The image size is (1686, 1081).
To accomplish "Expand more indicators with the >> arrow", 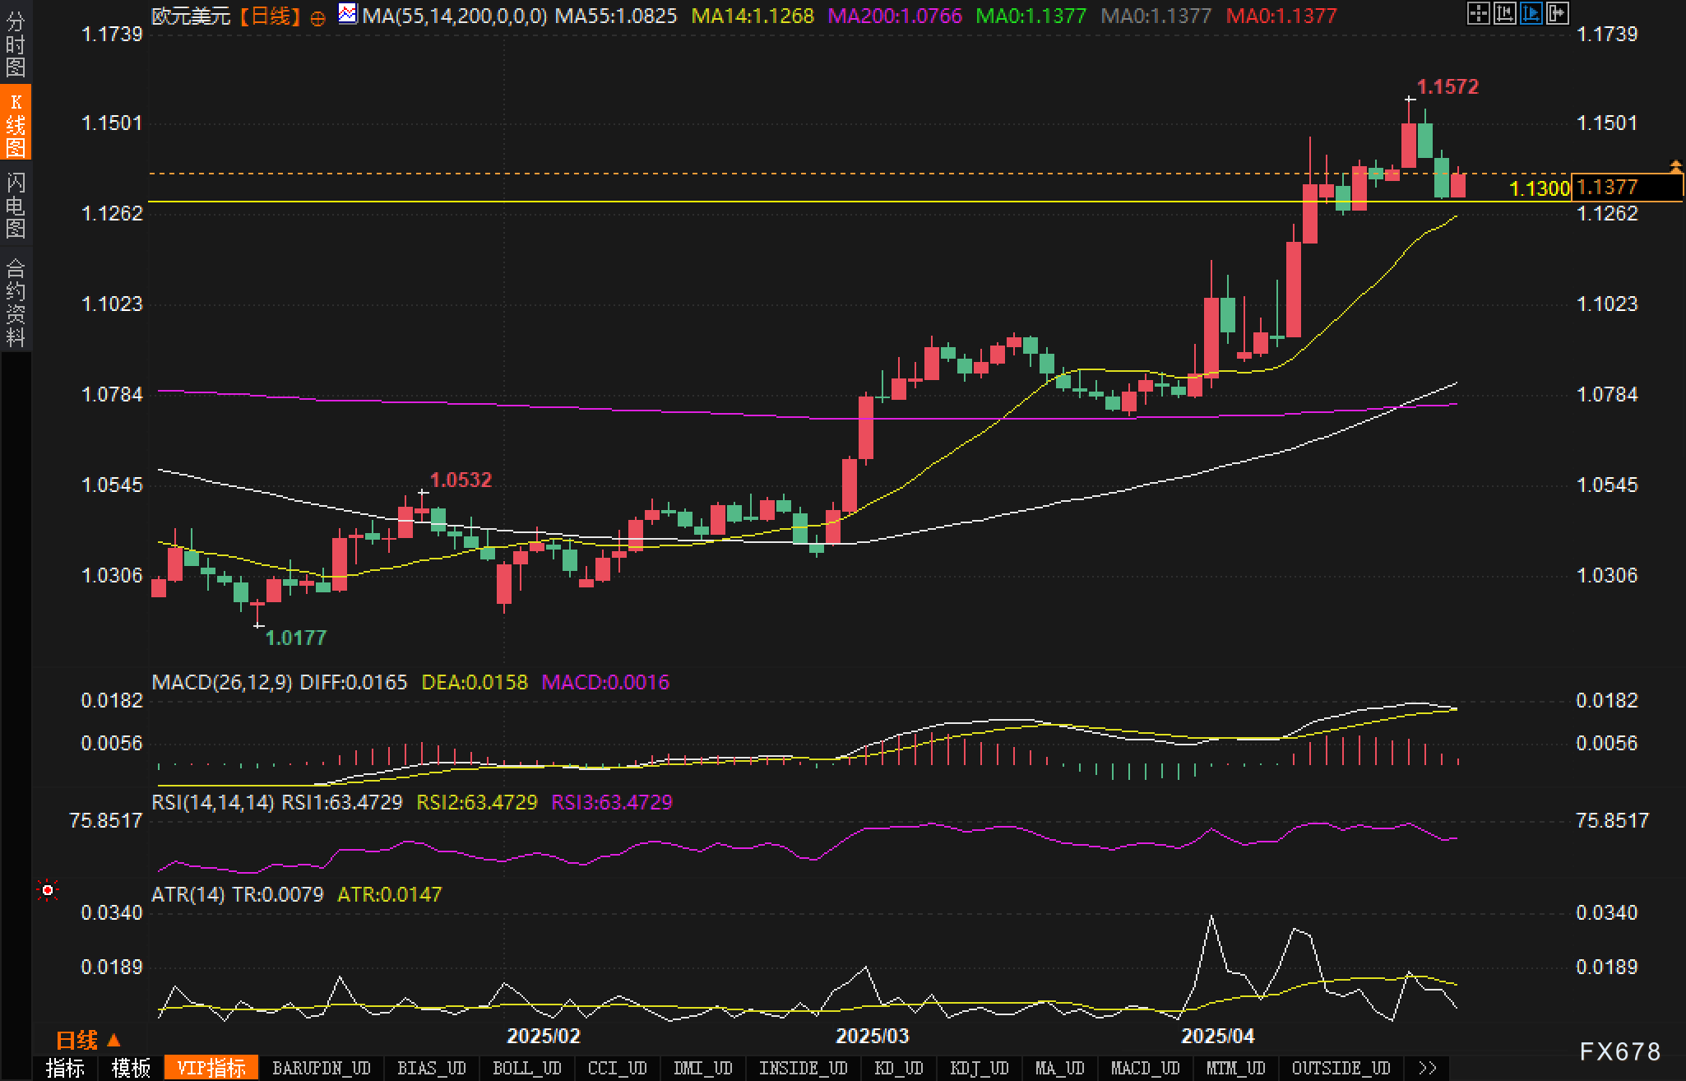I will pyautogui.click(x=1428, y=1068).
